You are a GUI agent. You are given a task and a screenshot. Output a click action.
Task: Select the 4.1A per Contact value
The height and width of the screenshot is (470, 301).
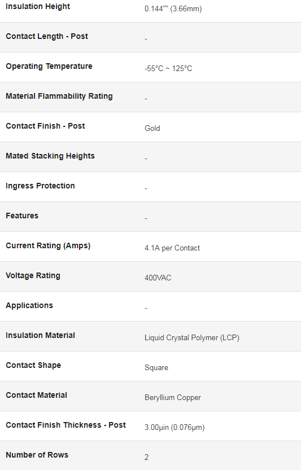coord(172,248)
